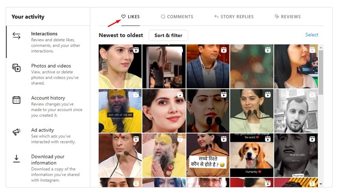Viewport: 337px width, 192px height.
Task: Click reel icon on blue blazer man thumbnail
Action: coord(224,50)
